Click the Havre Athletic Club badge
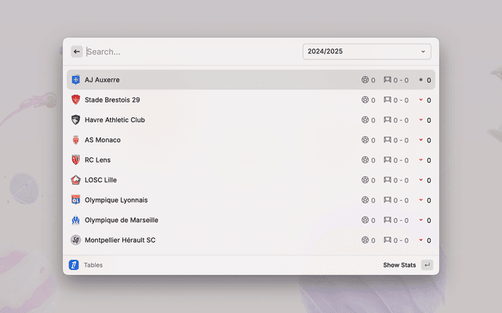This screenshot has height=313, width=502. click(76, 120)
